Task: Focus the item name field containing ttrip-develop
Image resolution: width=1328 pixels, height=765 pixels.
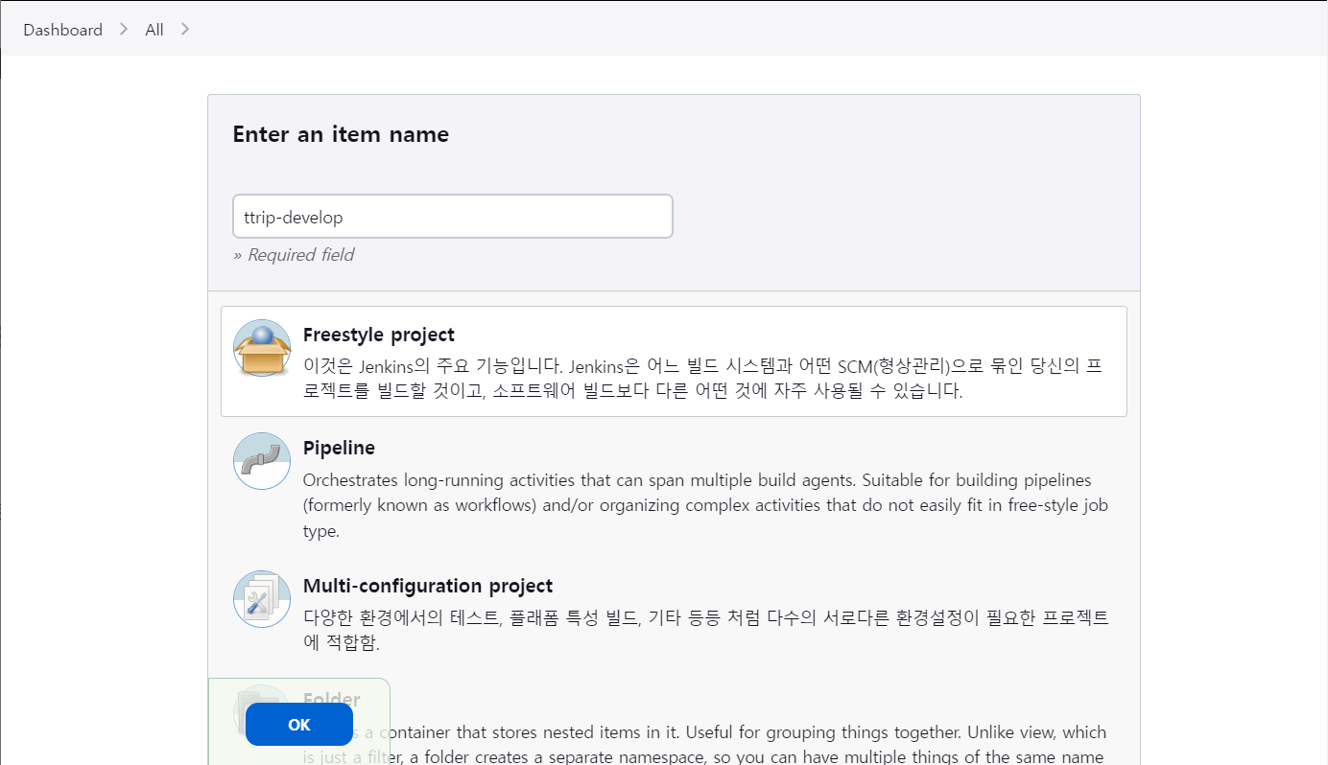Action: point(453,217)
